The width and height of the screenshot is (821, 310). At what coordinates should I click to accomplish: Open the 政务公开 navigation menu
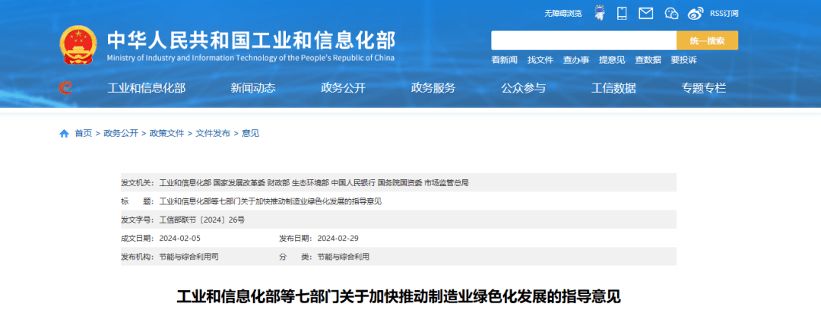pyautogui.click(x=343, y=88)
